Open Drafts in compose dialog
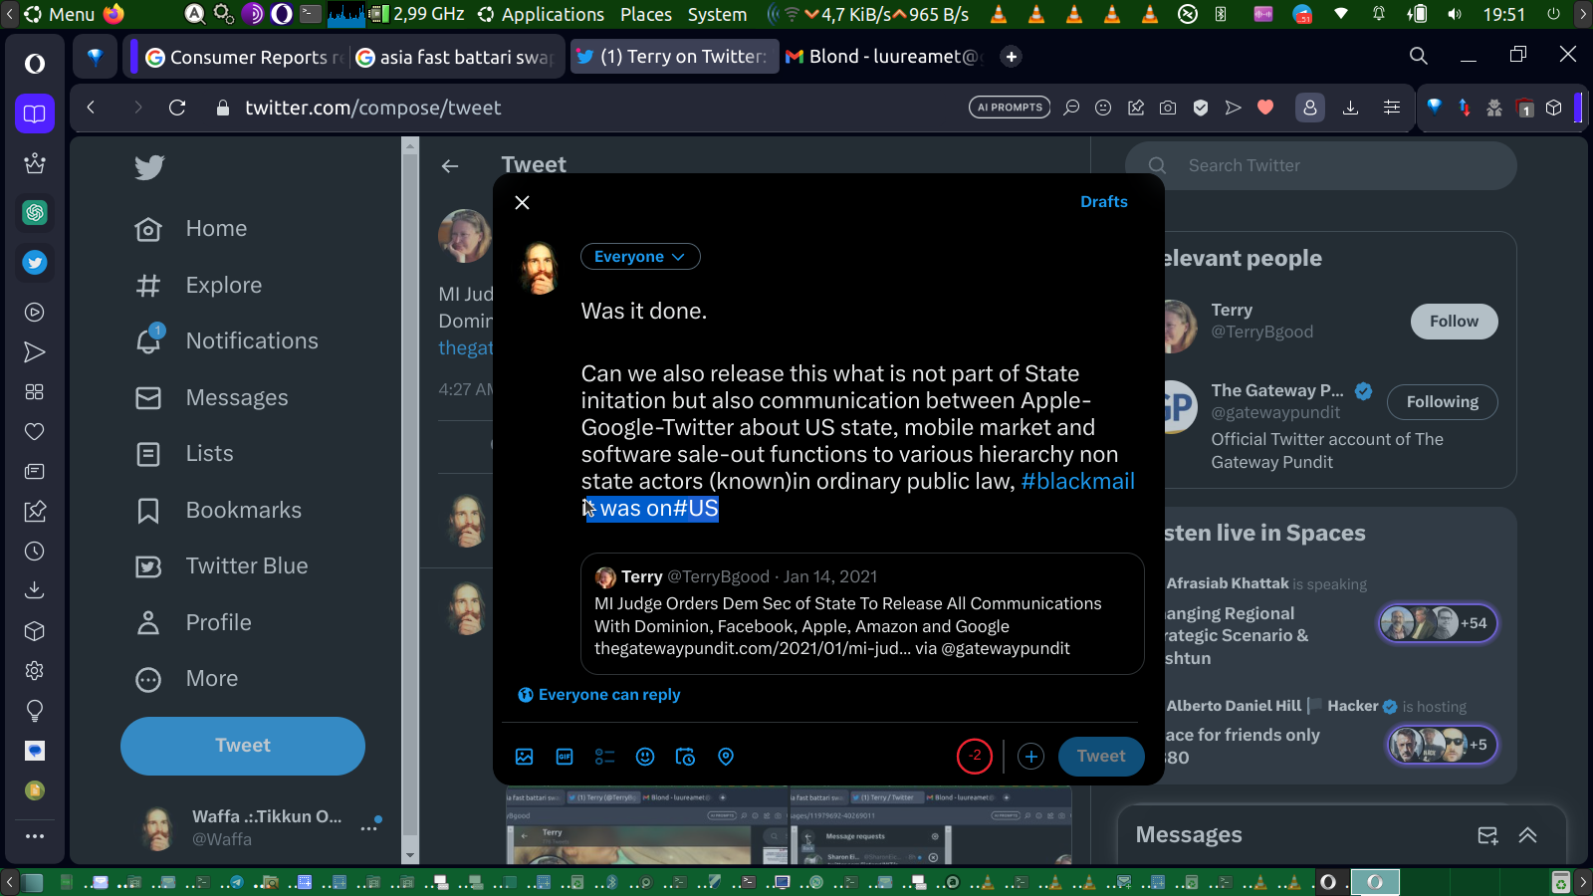This screenshot has width=1593, height=896. pos(1104,202)
